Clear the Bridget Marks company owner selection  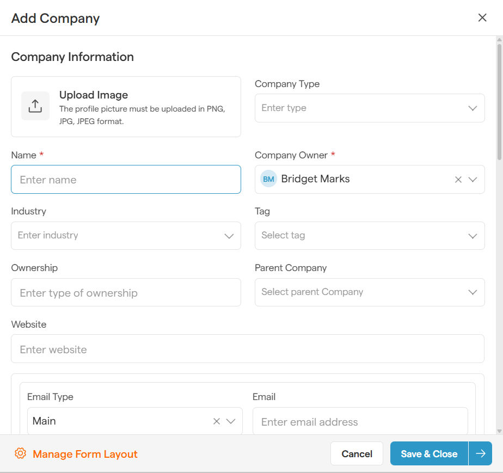(458, 180)
